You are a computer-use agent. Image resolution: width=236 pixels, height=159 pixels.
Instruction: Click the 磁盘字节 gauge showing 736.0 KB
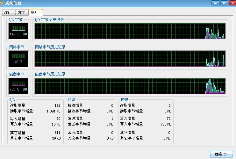pyautogui.click(x=18, y=86)
